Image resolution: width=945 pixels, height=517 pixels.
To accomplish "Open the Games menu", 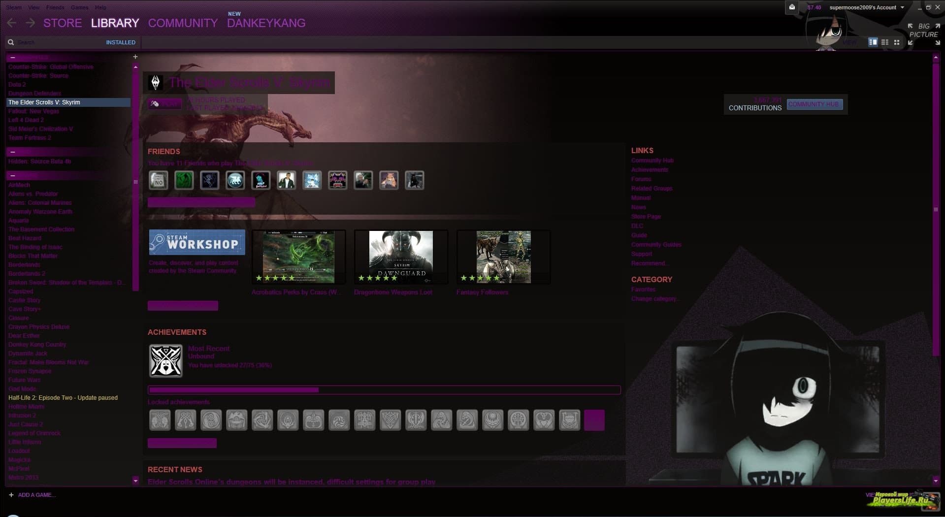I will coord(79,7).
